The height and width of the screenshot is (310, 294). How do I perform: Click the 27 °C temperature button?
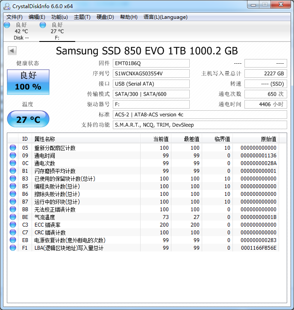tap(28, 119)
